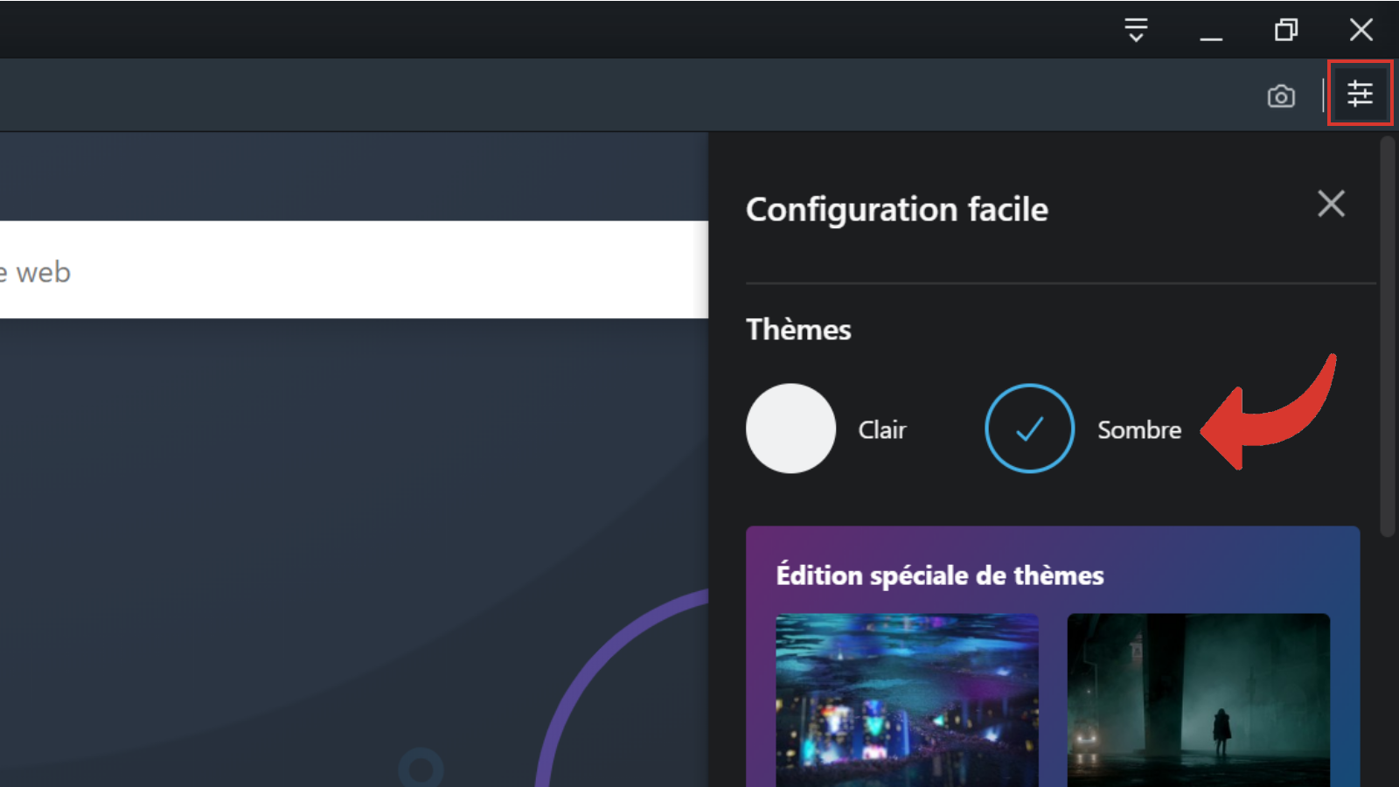Viewport: 1399px width, 787px height.
Task: Click the "Thèmes" section heading
Action: click(797, 330)
